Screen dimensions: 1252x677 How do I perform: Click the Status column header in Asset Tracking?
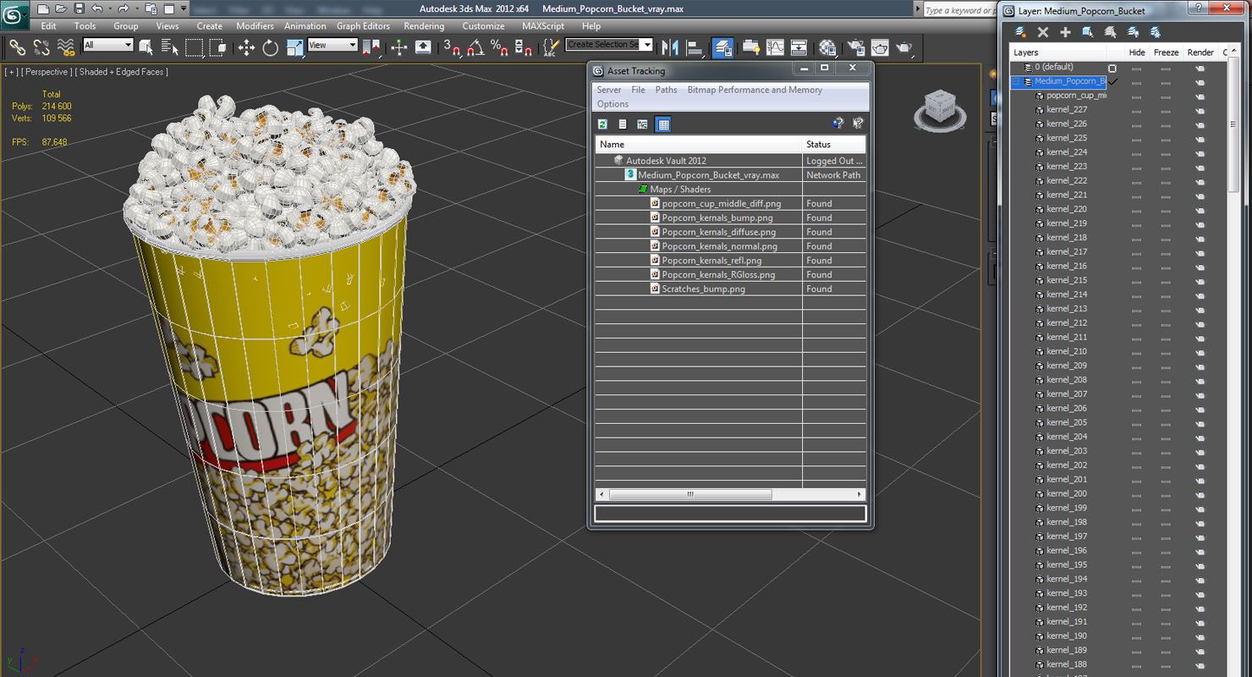coord(834,145)
